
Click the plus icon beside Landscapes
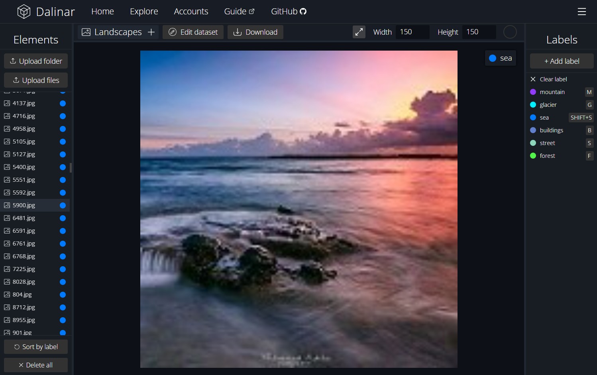pyautogui.click(x=151, y=32)
